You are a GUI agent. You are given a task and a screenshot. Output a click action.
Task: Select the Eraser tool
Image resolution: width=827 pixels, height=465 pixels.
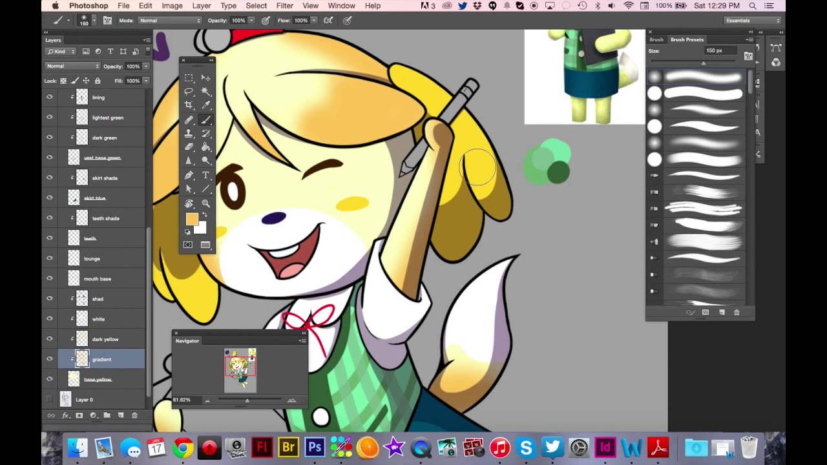189,147
